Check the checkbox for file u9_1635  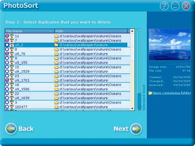7,98
